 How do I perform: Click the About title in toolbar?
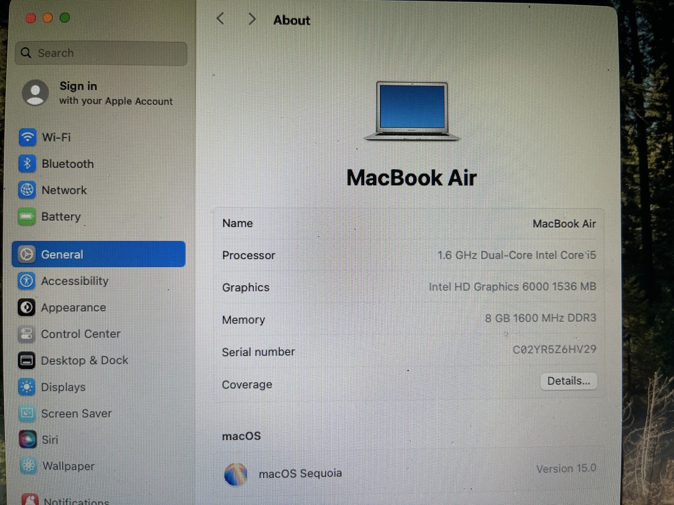coord(292,20)
